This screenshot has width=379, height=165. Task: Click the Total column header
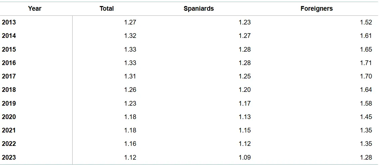[x=107, y=9]
